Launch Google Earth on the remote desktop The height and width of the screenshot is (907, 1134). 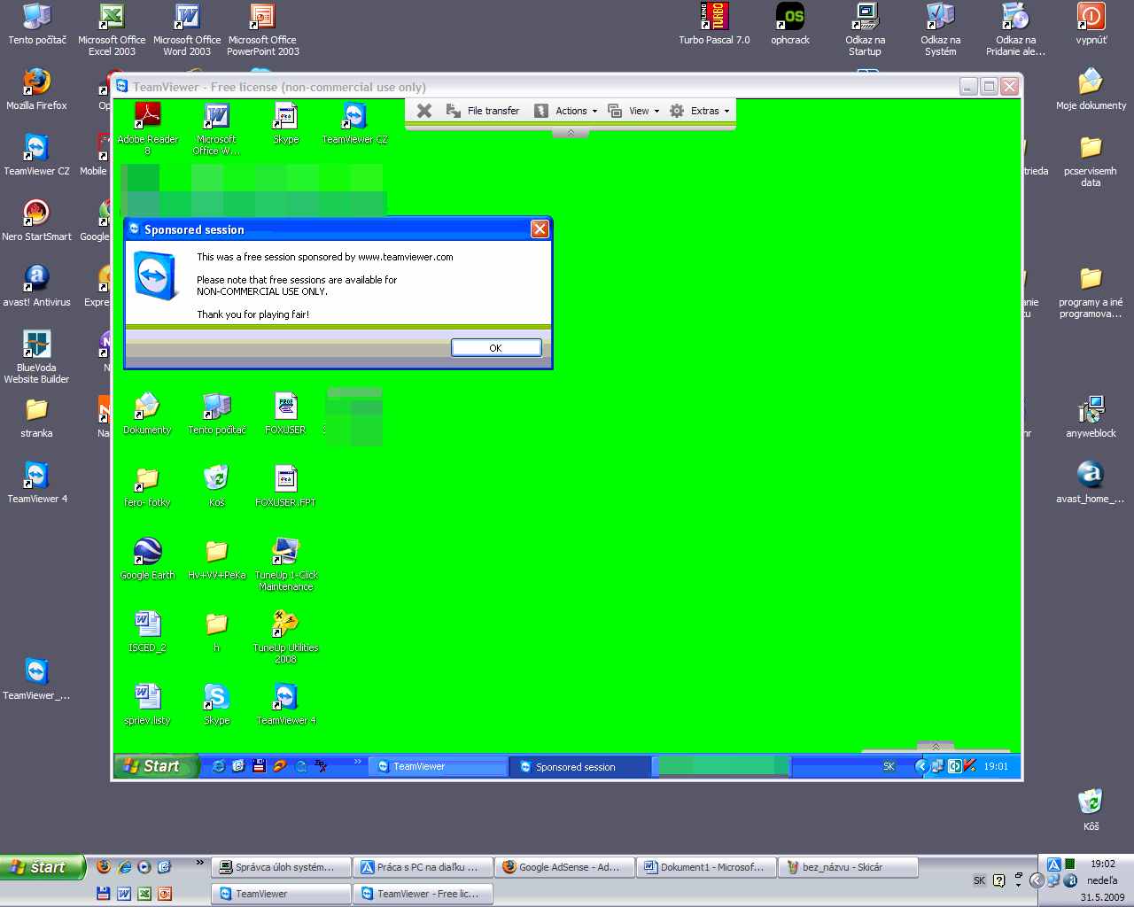148,559
